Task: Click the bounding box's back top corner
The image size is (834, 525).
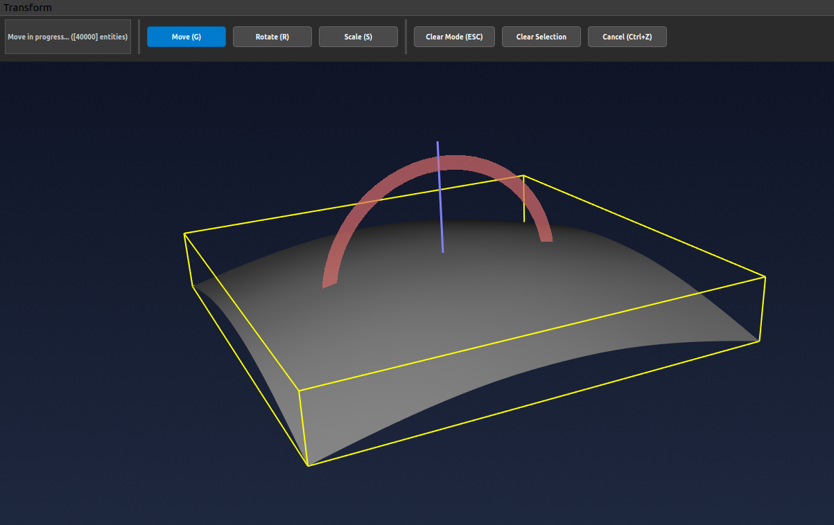Action: tap(523, 176)
